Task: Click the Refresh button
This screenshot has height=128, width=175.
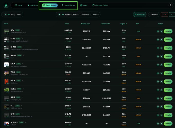Action: coord(153,15)
